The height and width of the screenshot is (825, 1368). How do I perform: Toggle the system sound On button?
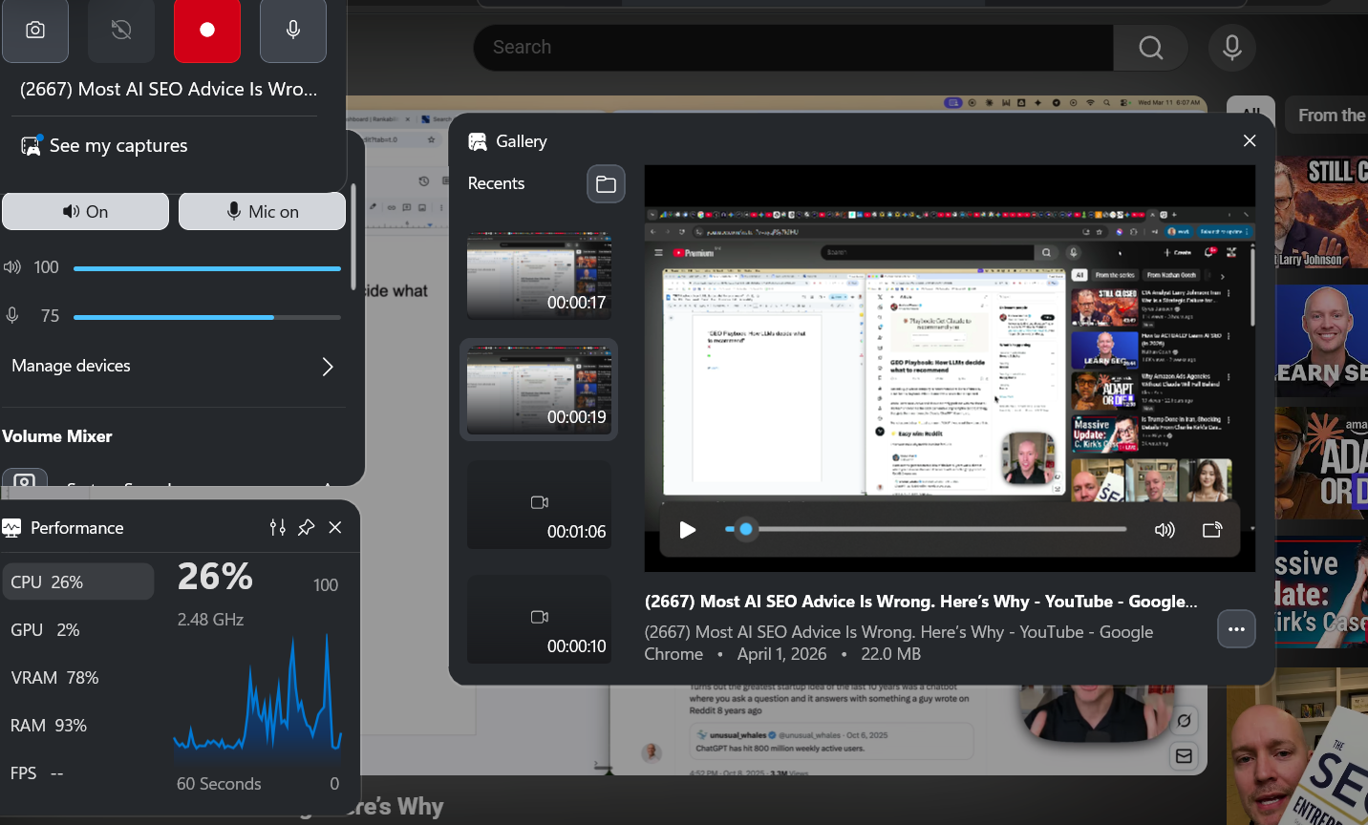point(85,211)
